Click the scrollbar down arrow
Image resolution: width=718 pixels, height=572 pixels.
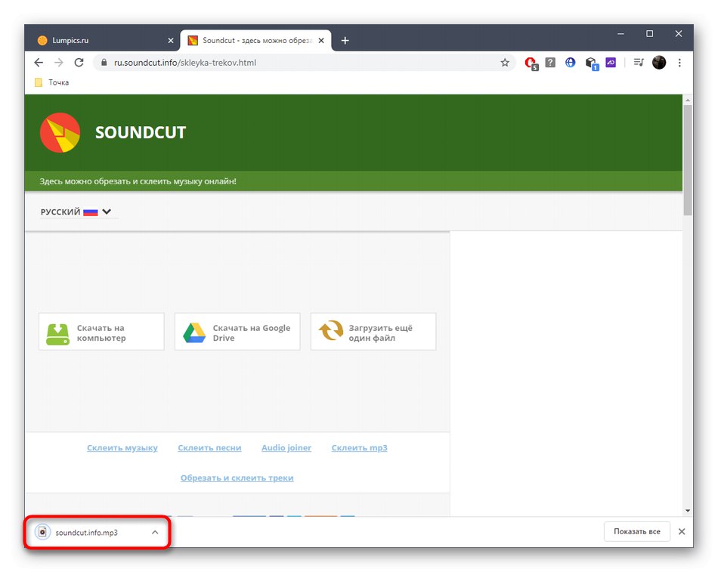coord(688,511)
